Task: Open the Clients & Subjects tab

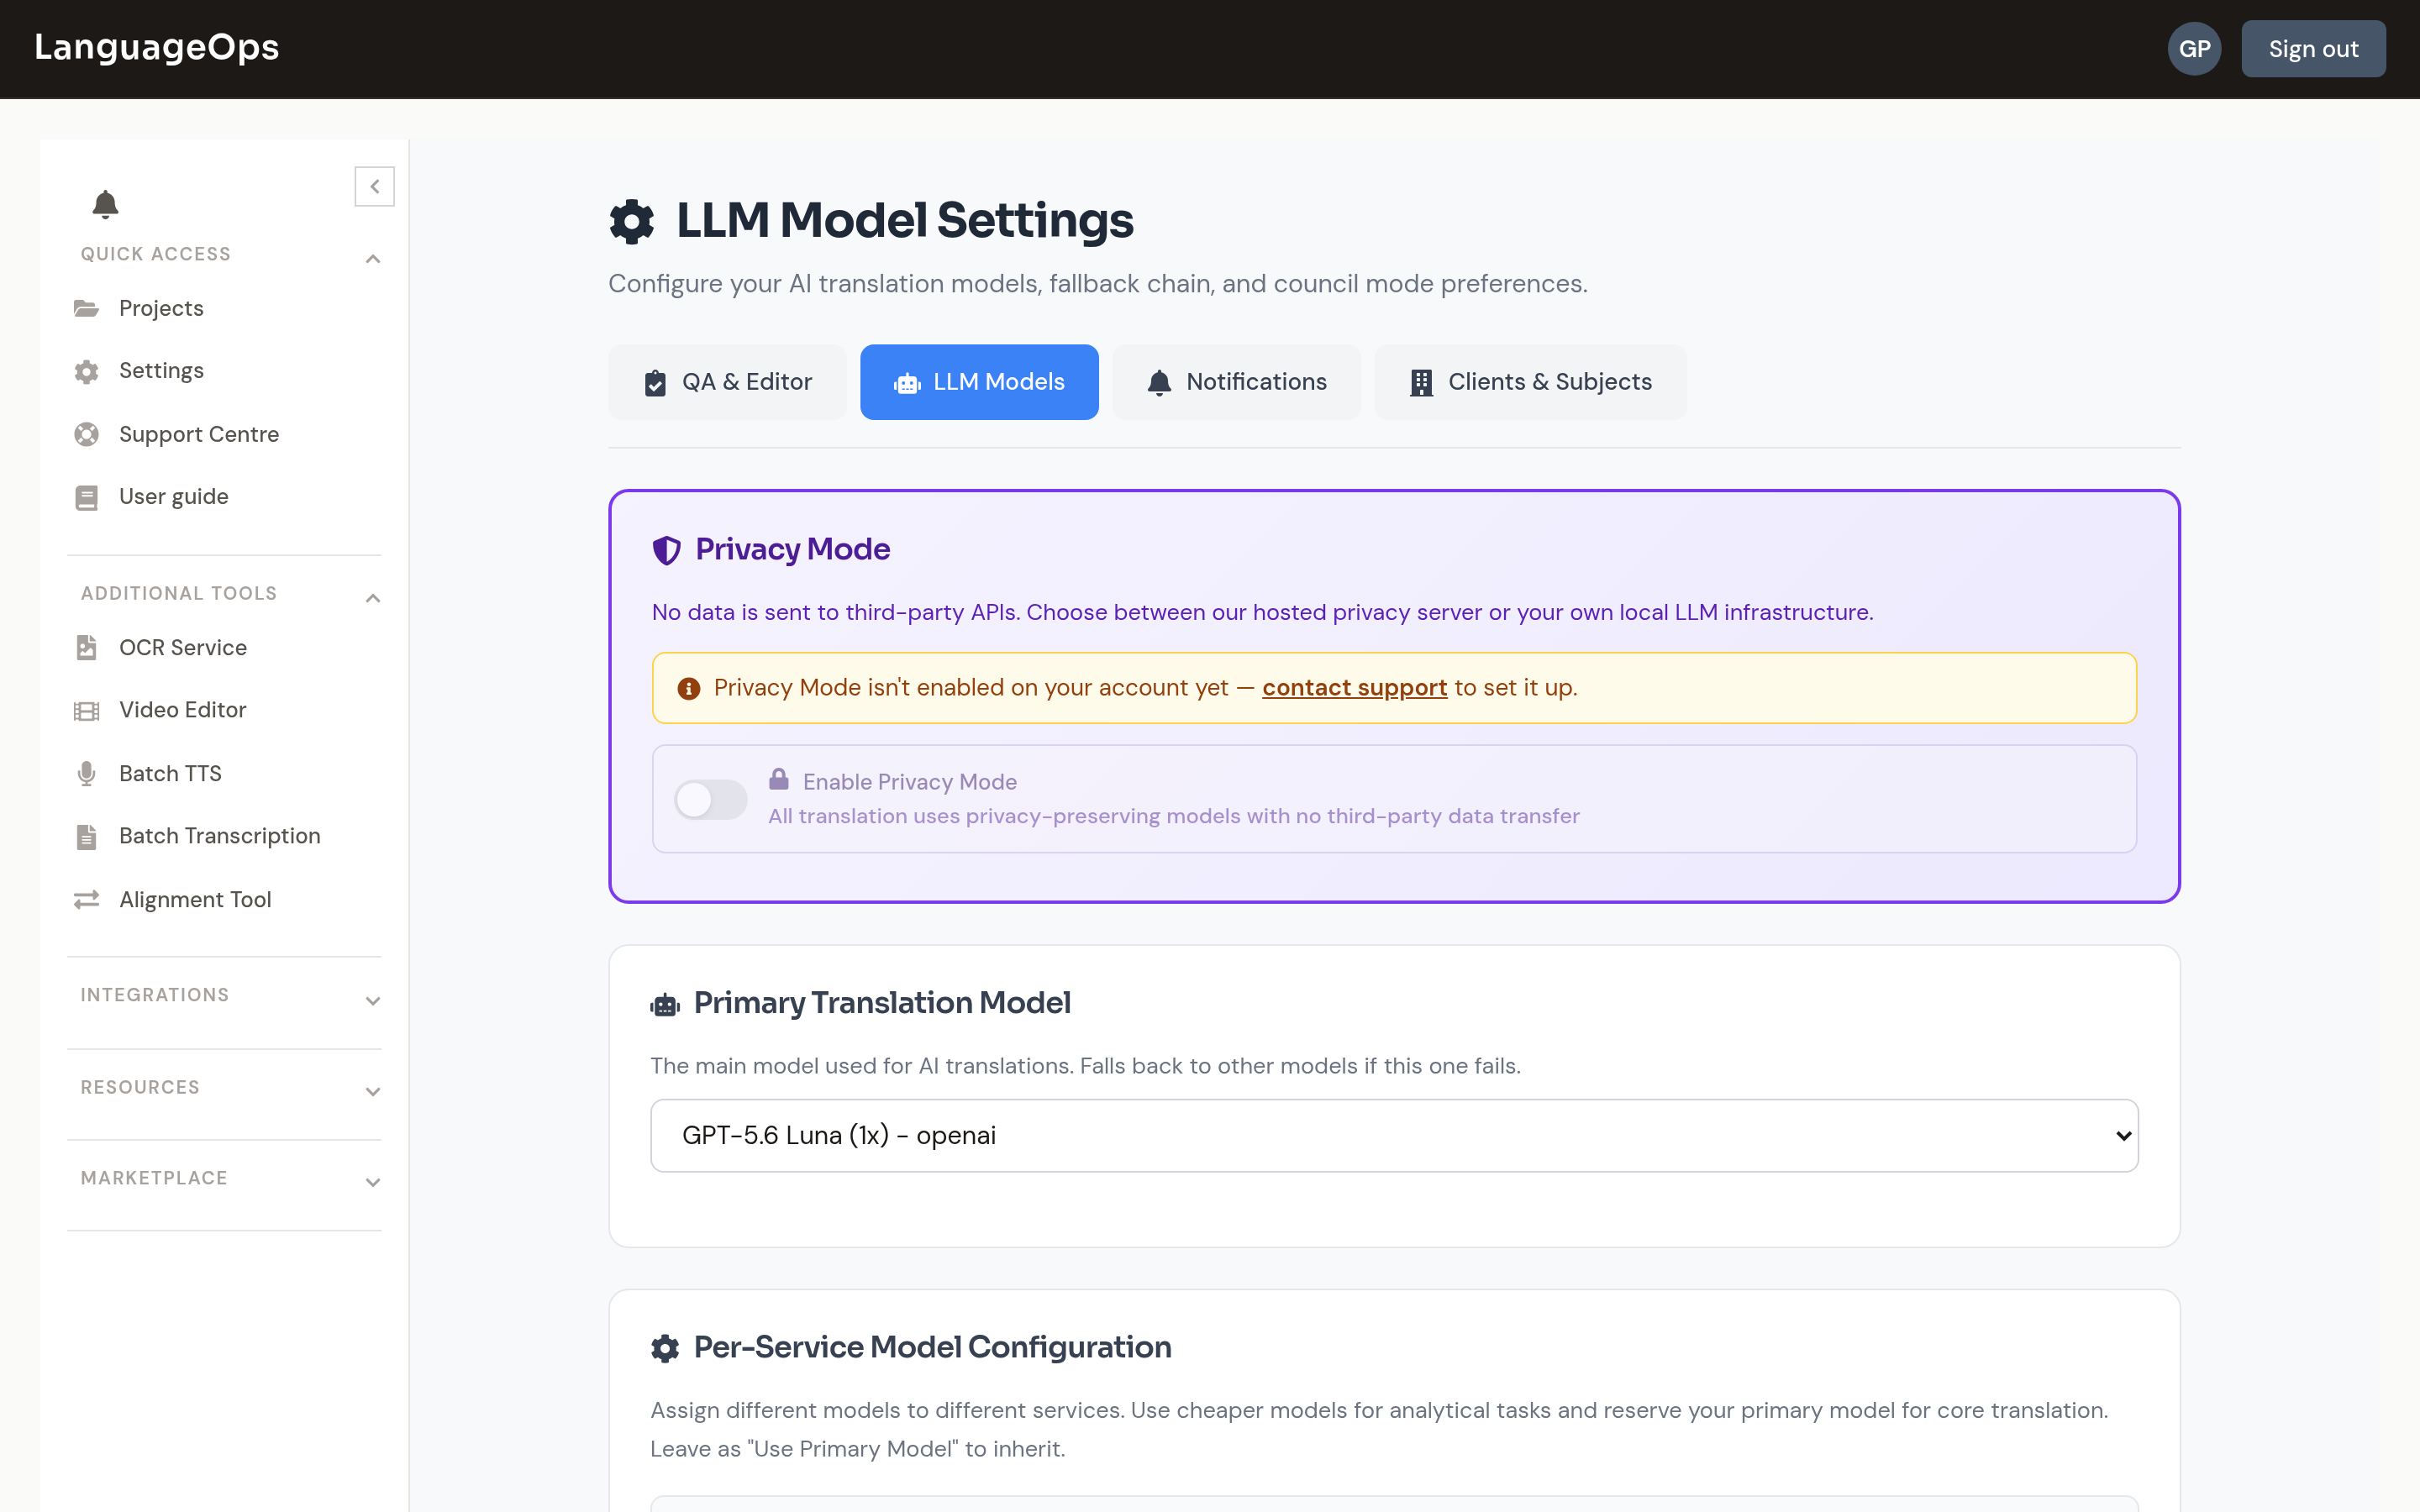Action: (x=1530, y=382)
